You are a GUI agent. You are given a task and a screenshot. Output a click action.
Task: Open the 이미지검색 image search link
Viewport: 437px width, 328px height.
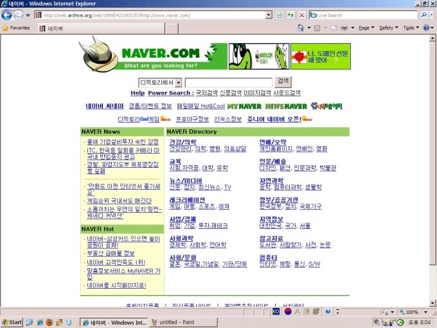[257, 93]
